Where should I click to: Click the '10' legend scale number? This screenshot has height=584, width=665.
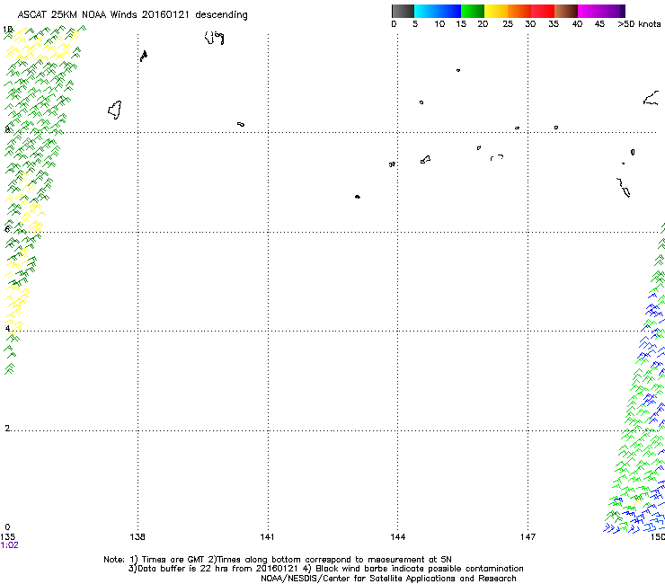(x=439, y=24)
